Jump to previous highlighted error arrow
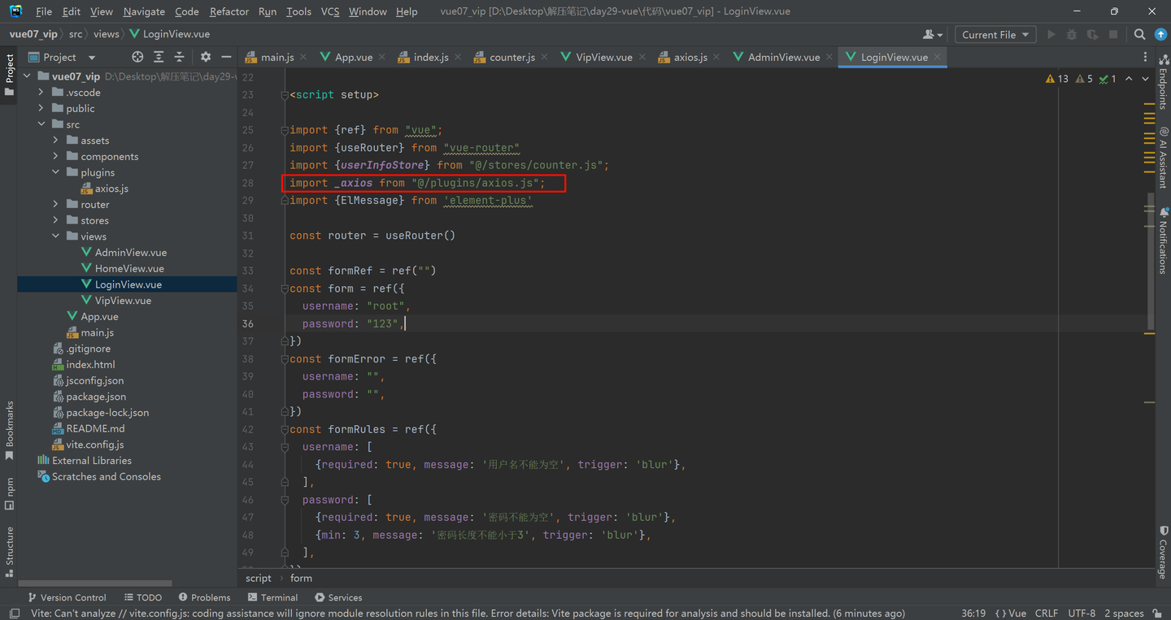This screenshot has height=620, width=1171. click(1129, 79)
